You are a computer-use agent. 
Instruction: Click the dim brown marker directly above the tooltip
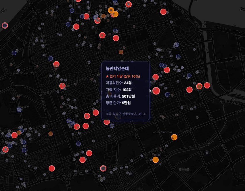pyautogui.click(x=121, y=52)
